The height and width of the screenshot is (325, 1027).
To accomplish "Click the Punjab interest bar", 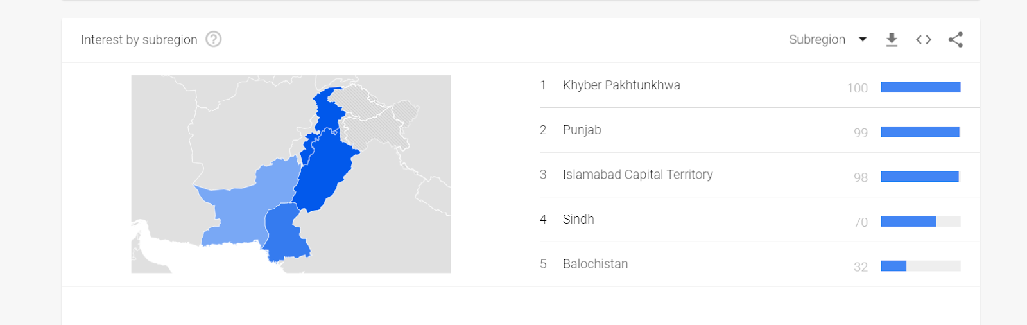I will pyautogui.click(x=920, y=132).
